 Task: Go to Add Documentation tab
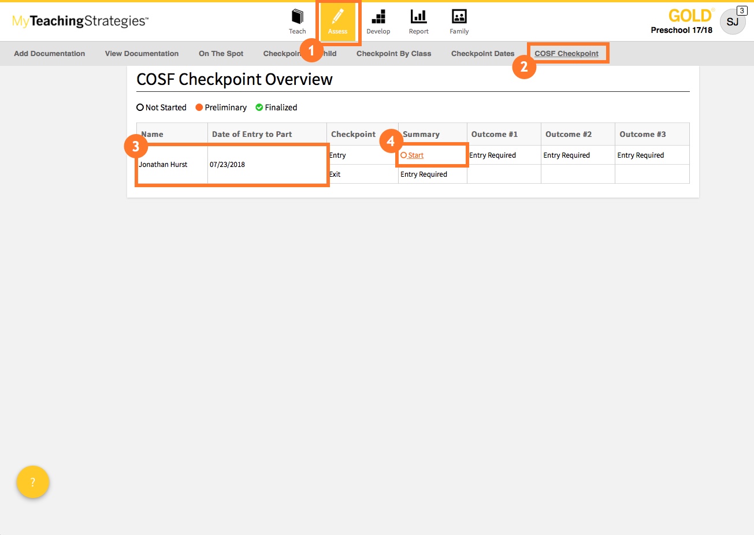point(50,54)
